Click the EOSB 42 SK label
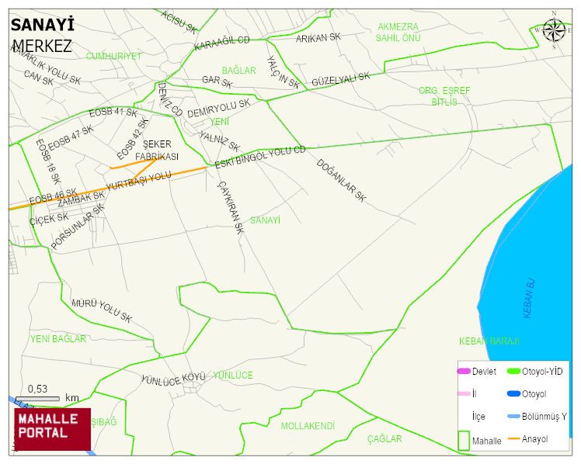This screenshot has width=581, height=464. [x=133, y=138]
